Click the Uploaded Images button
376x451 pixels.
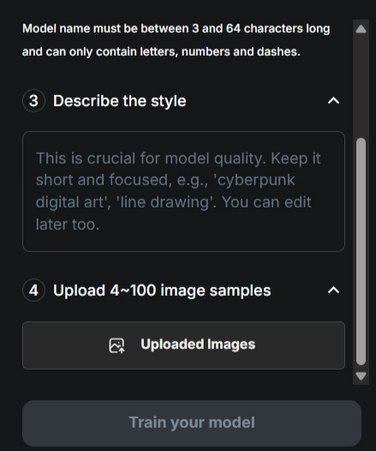click(183, 346)
